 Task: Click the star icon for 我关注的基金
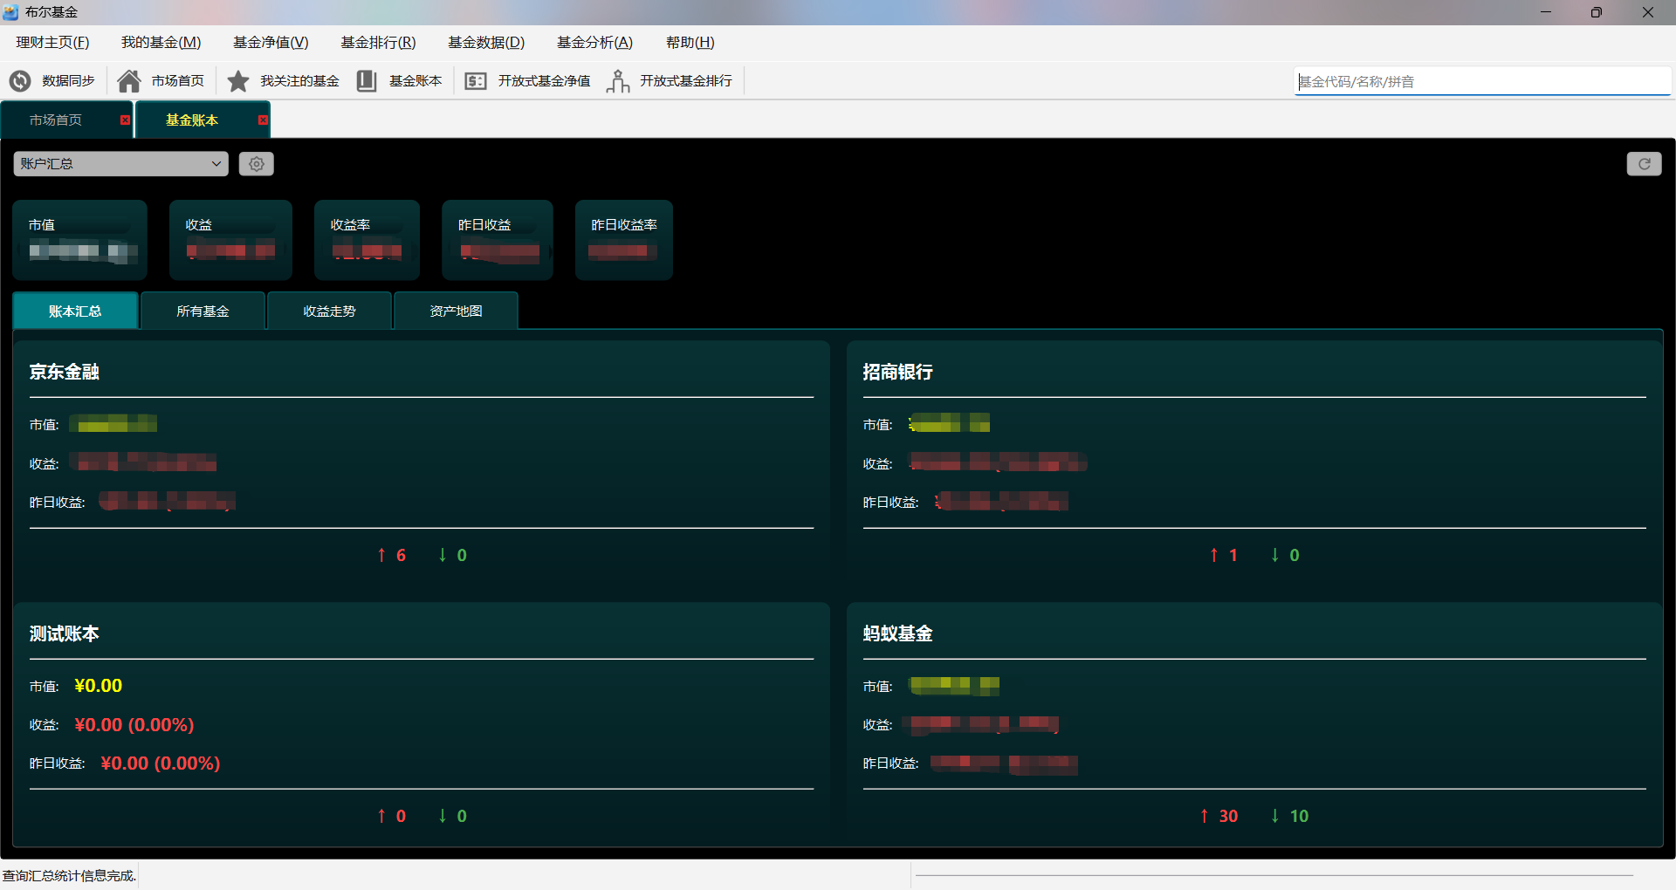point(238,81)
